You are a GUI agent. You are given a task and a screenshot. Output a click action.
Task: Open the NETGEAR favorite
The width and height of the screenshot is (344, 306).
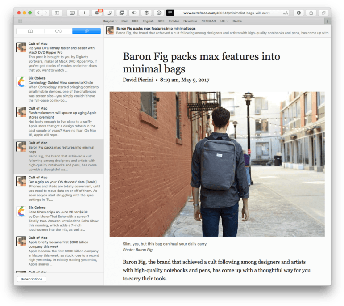pos(208,21)
